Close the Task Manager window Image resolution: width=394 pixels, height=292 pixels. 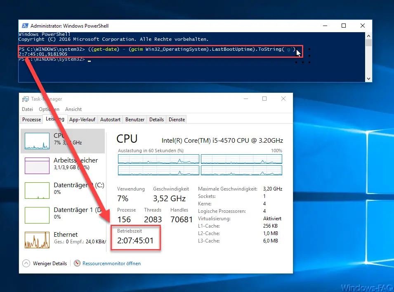click(x=283, y=99)
